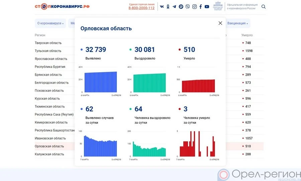Close the Орловская область popup
Screen dimensions: 301x181
pos(220,23)
